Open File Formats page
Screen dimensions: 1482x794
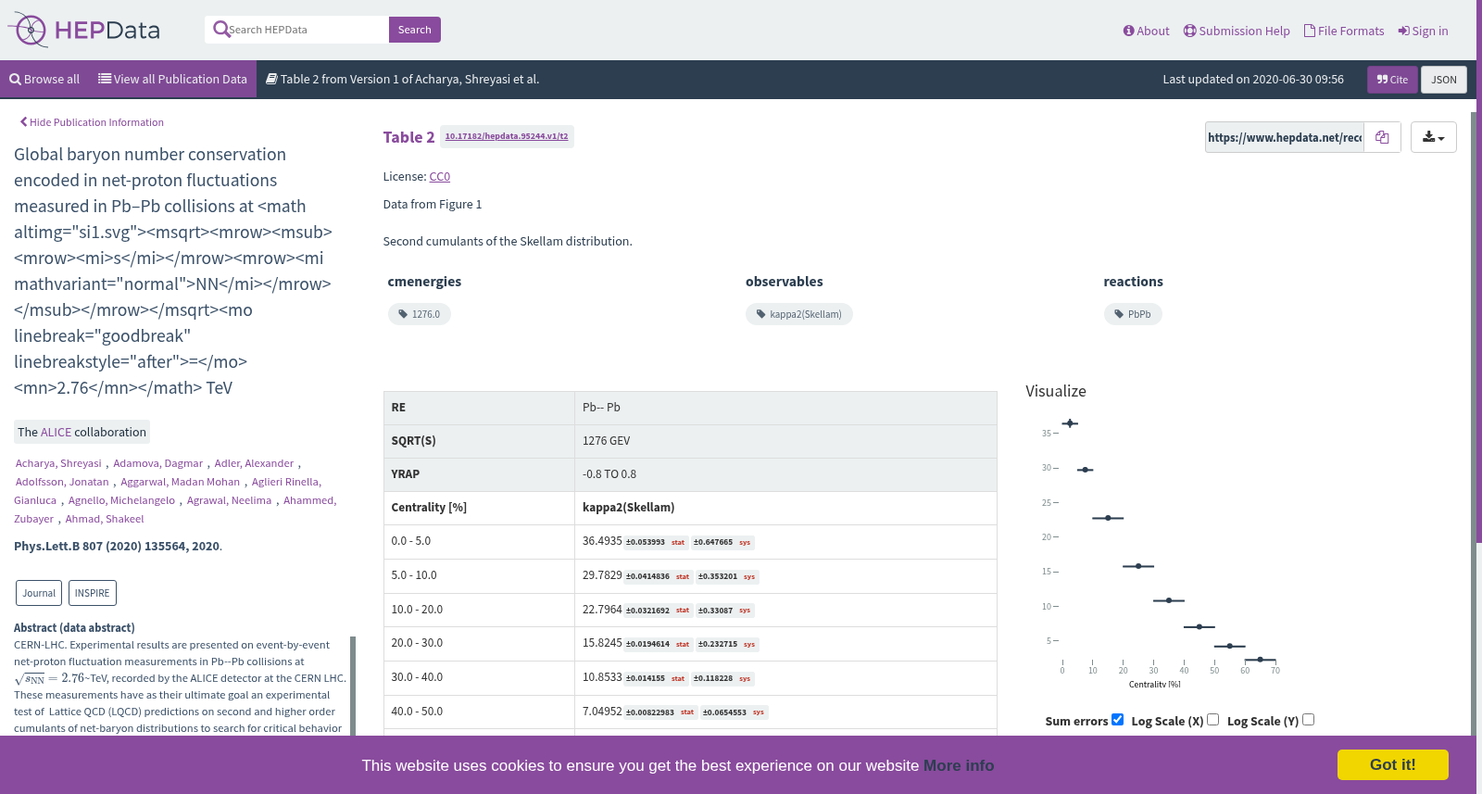pos(1344,31)
